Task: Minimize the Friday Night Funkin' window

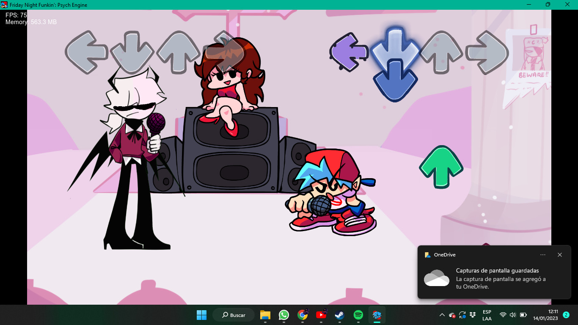Action: point(528,4)
